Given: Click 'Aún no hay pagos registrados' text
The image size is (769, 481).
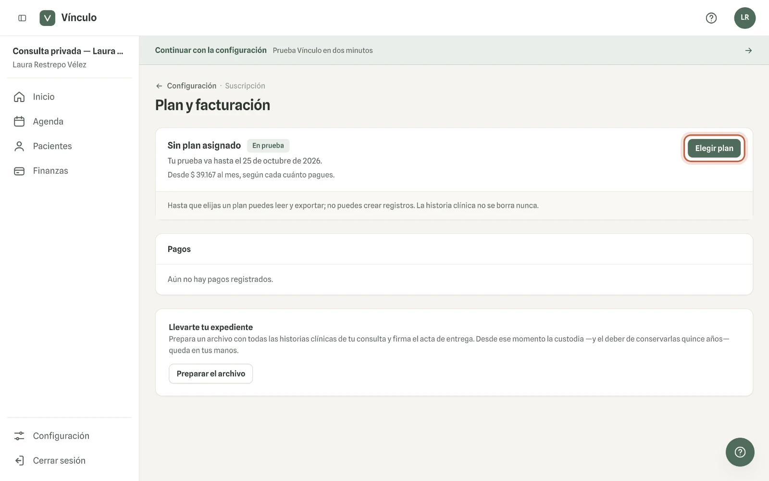Looking at the screenshot, I should pyautogui.click(x=220, y=279).
